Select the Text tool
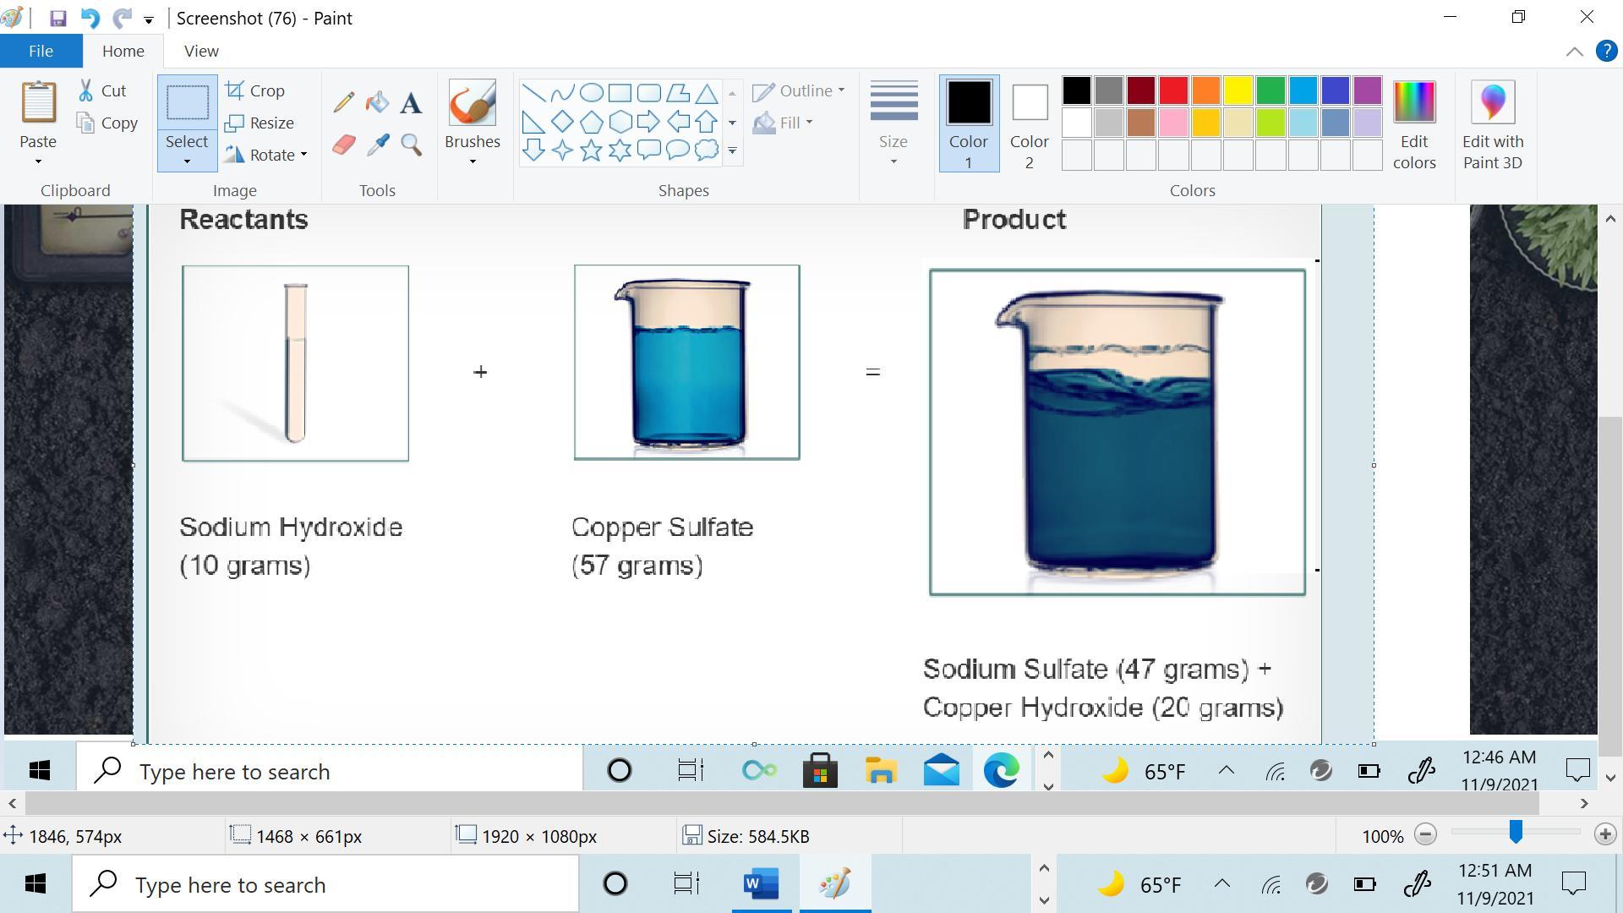 click(x=411, y=103)
